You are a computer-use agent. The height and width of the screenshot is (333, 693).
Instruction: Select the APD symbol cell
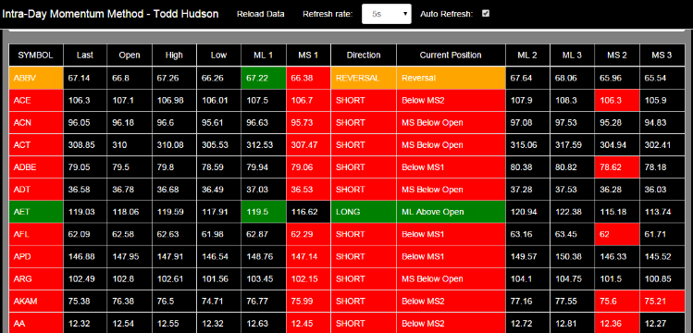coord(36,256)
